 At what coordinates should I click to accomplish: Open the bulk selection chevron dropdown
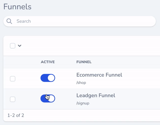[x=19, y=46]
